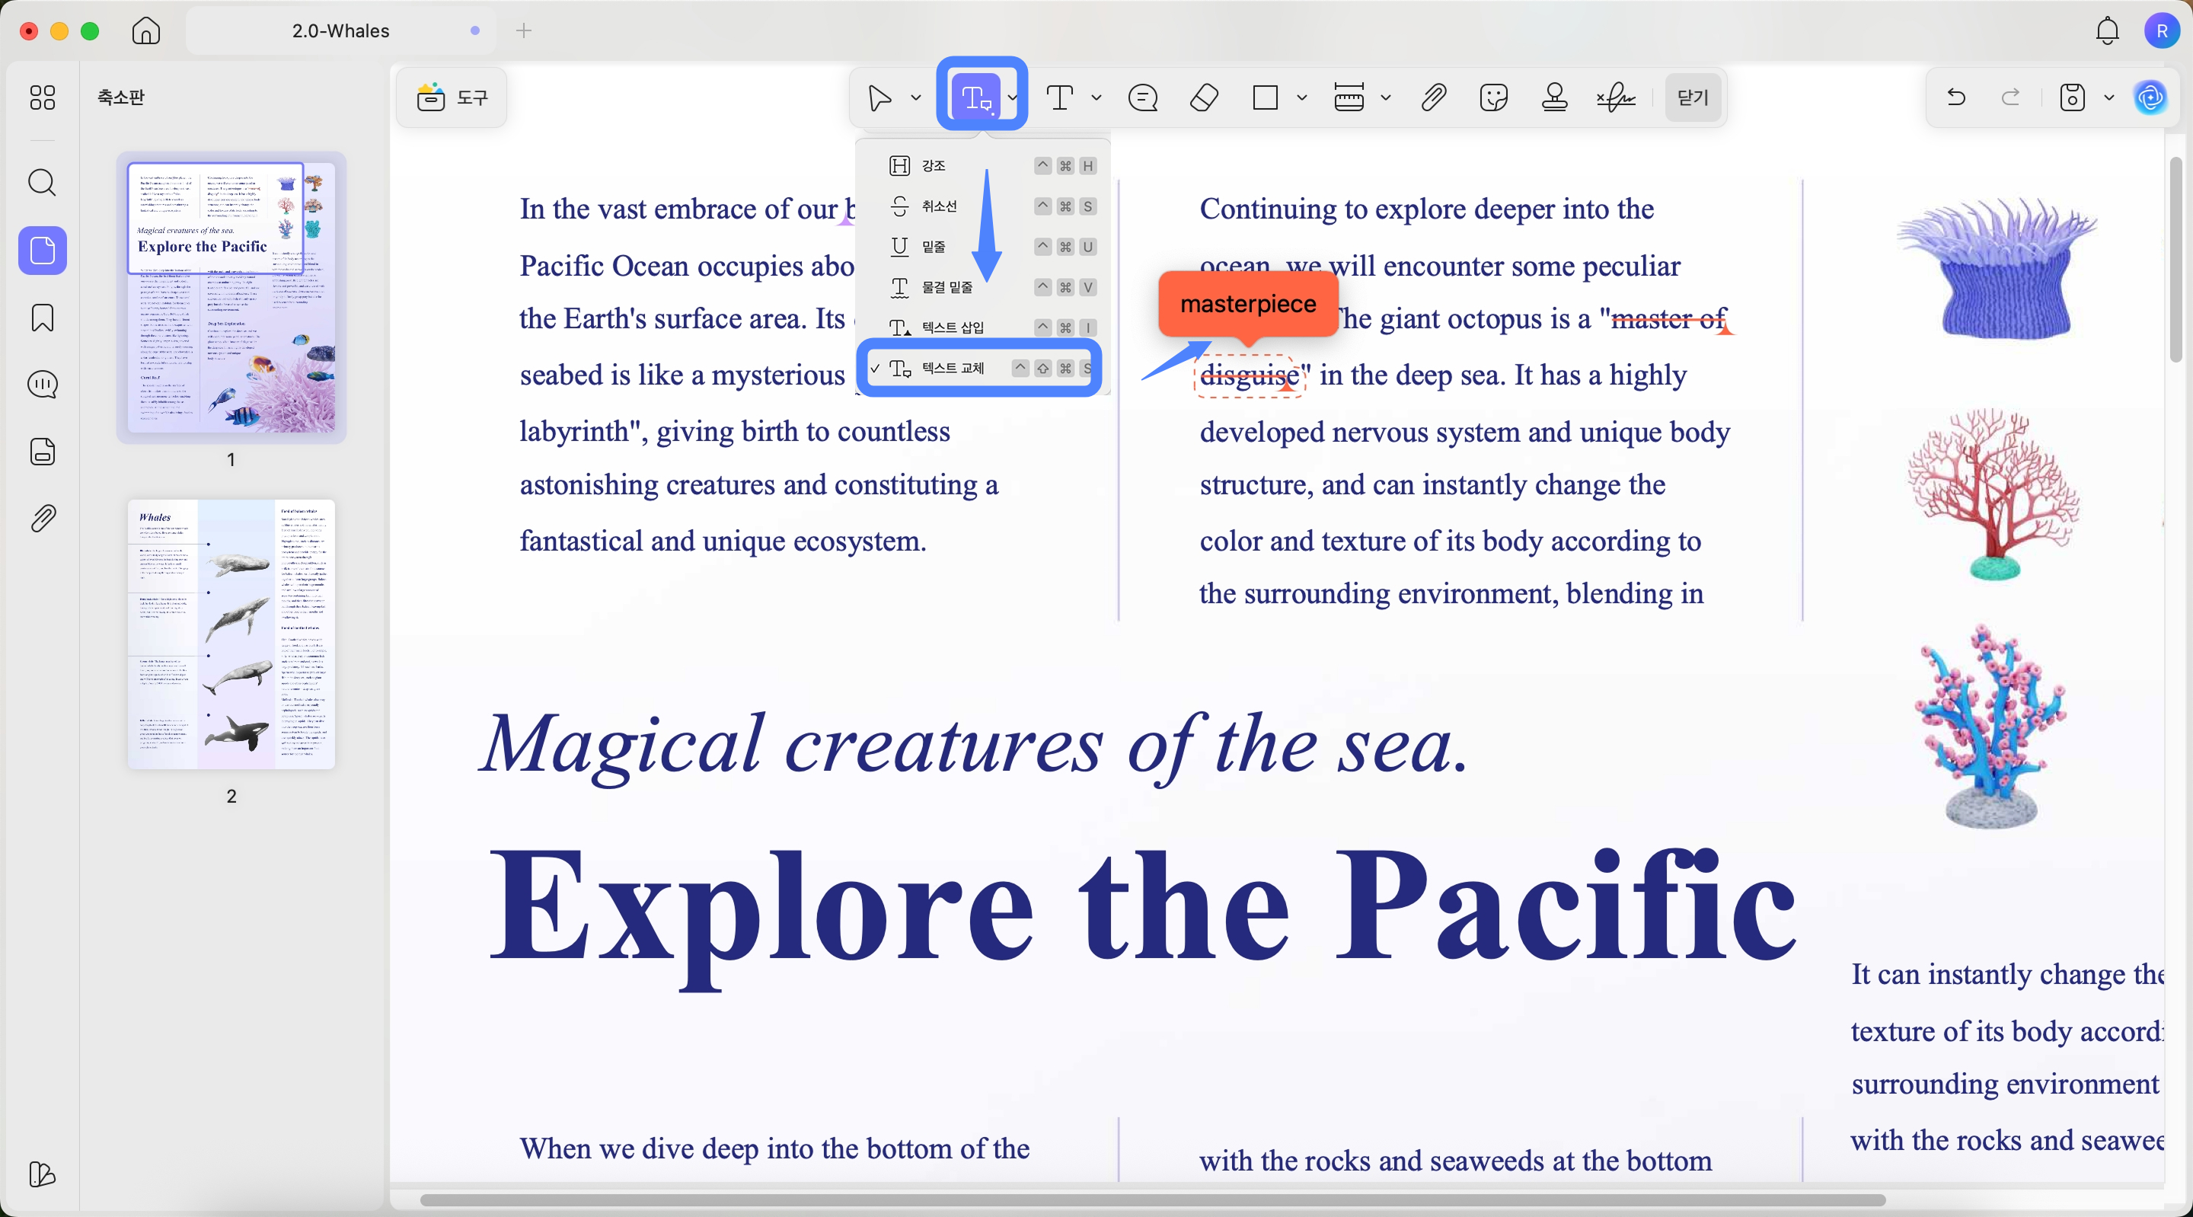Expand the text markup tool dropdown arrow
The image size is (2193, 1217).
(1012, 98)
